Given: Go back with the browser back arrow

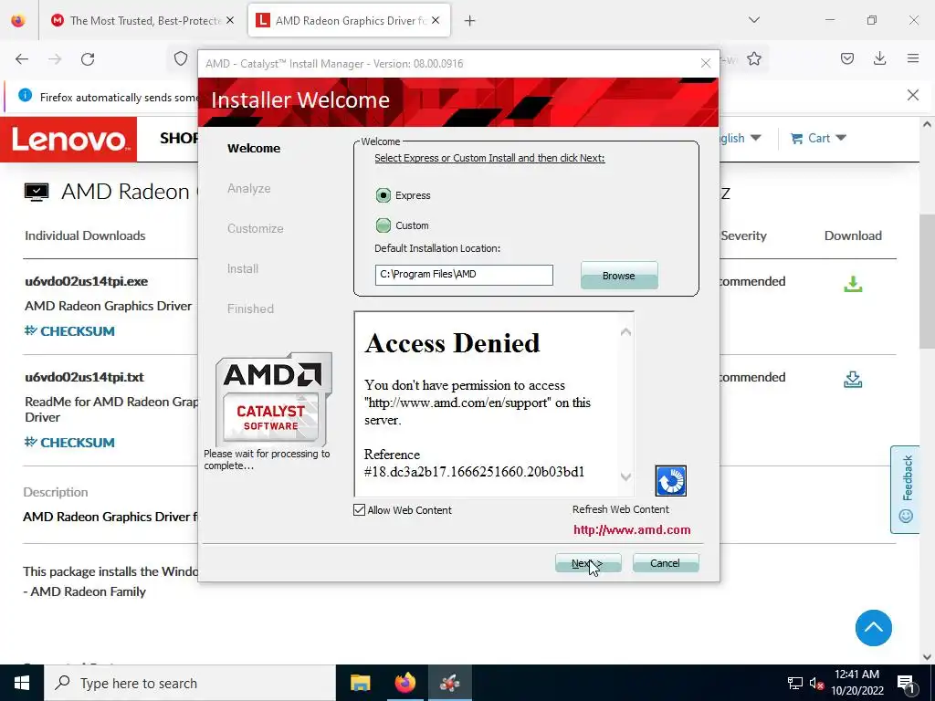Looking at the screenshot, I should (x=22, y=59).
